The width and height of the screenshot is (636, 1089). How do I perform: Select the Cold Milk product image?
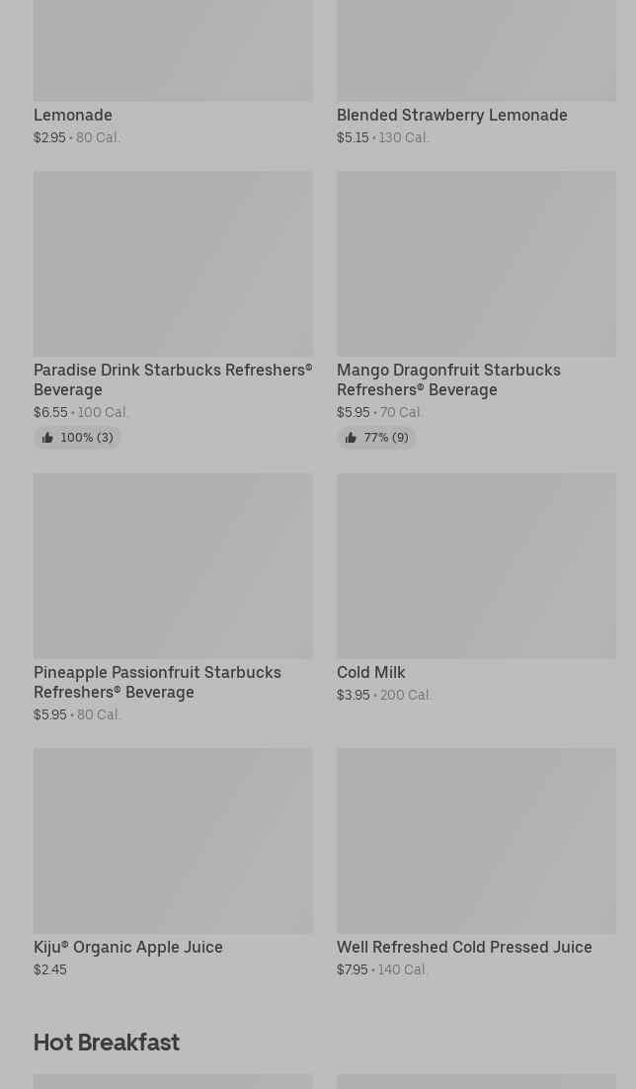pos(476,565)
